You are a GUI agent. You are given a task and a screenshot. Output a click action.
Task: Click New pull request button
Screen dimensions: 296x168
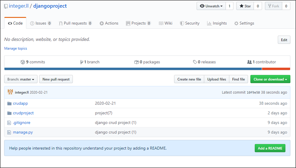(56, 79)
